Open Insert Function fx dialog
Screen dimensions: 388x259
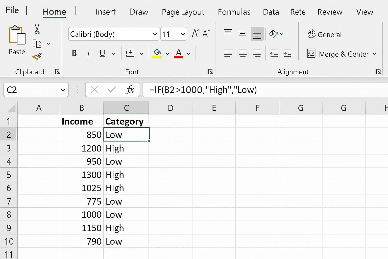130,90
